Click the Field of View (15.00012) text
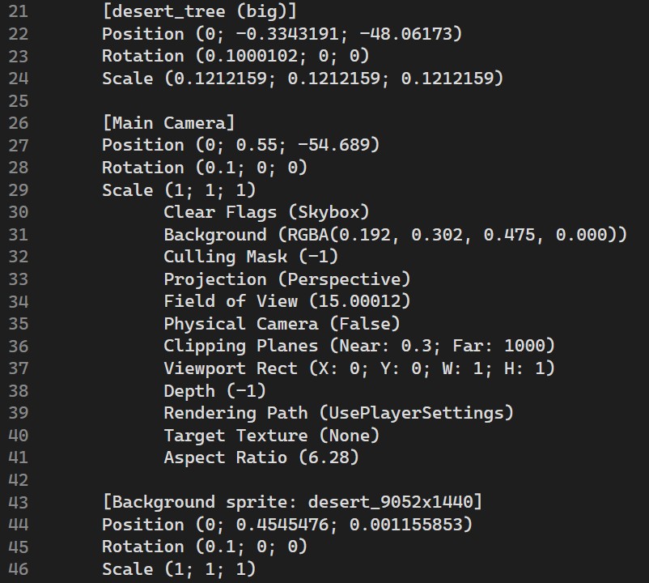The image size is (649, 583). (287, 301)
